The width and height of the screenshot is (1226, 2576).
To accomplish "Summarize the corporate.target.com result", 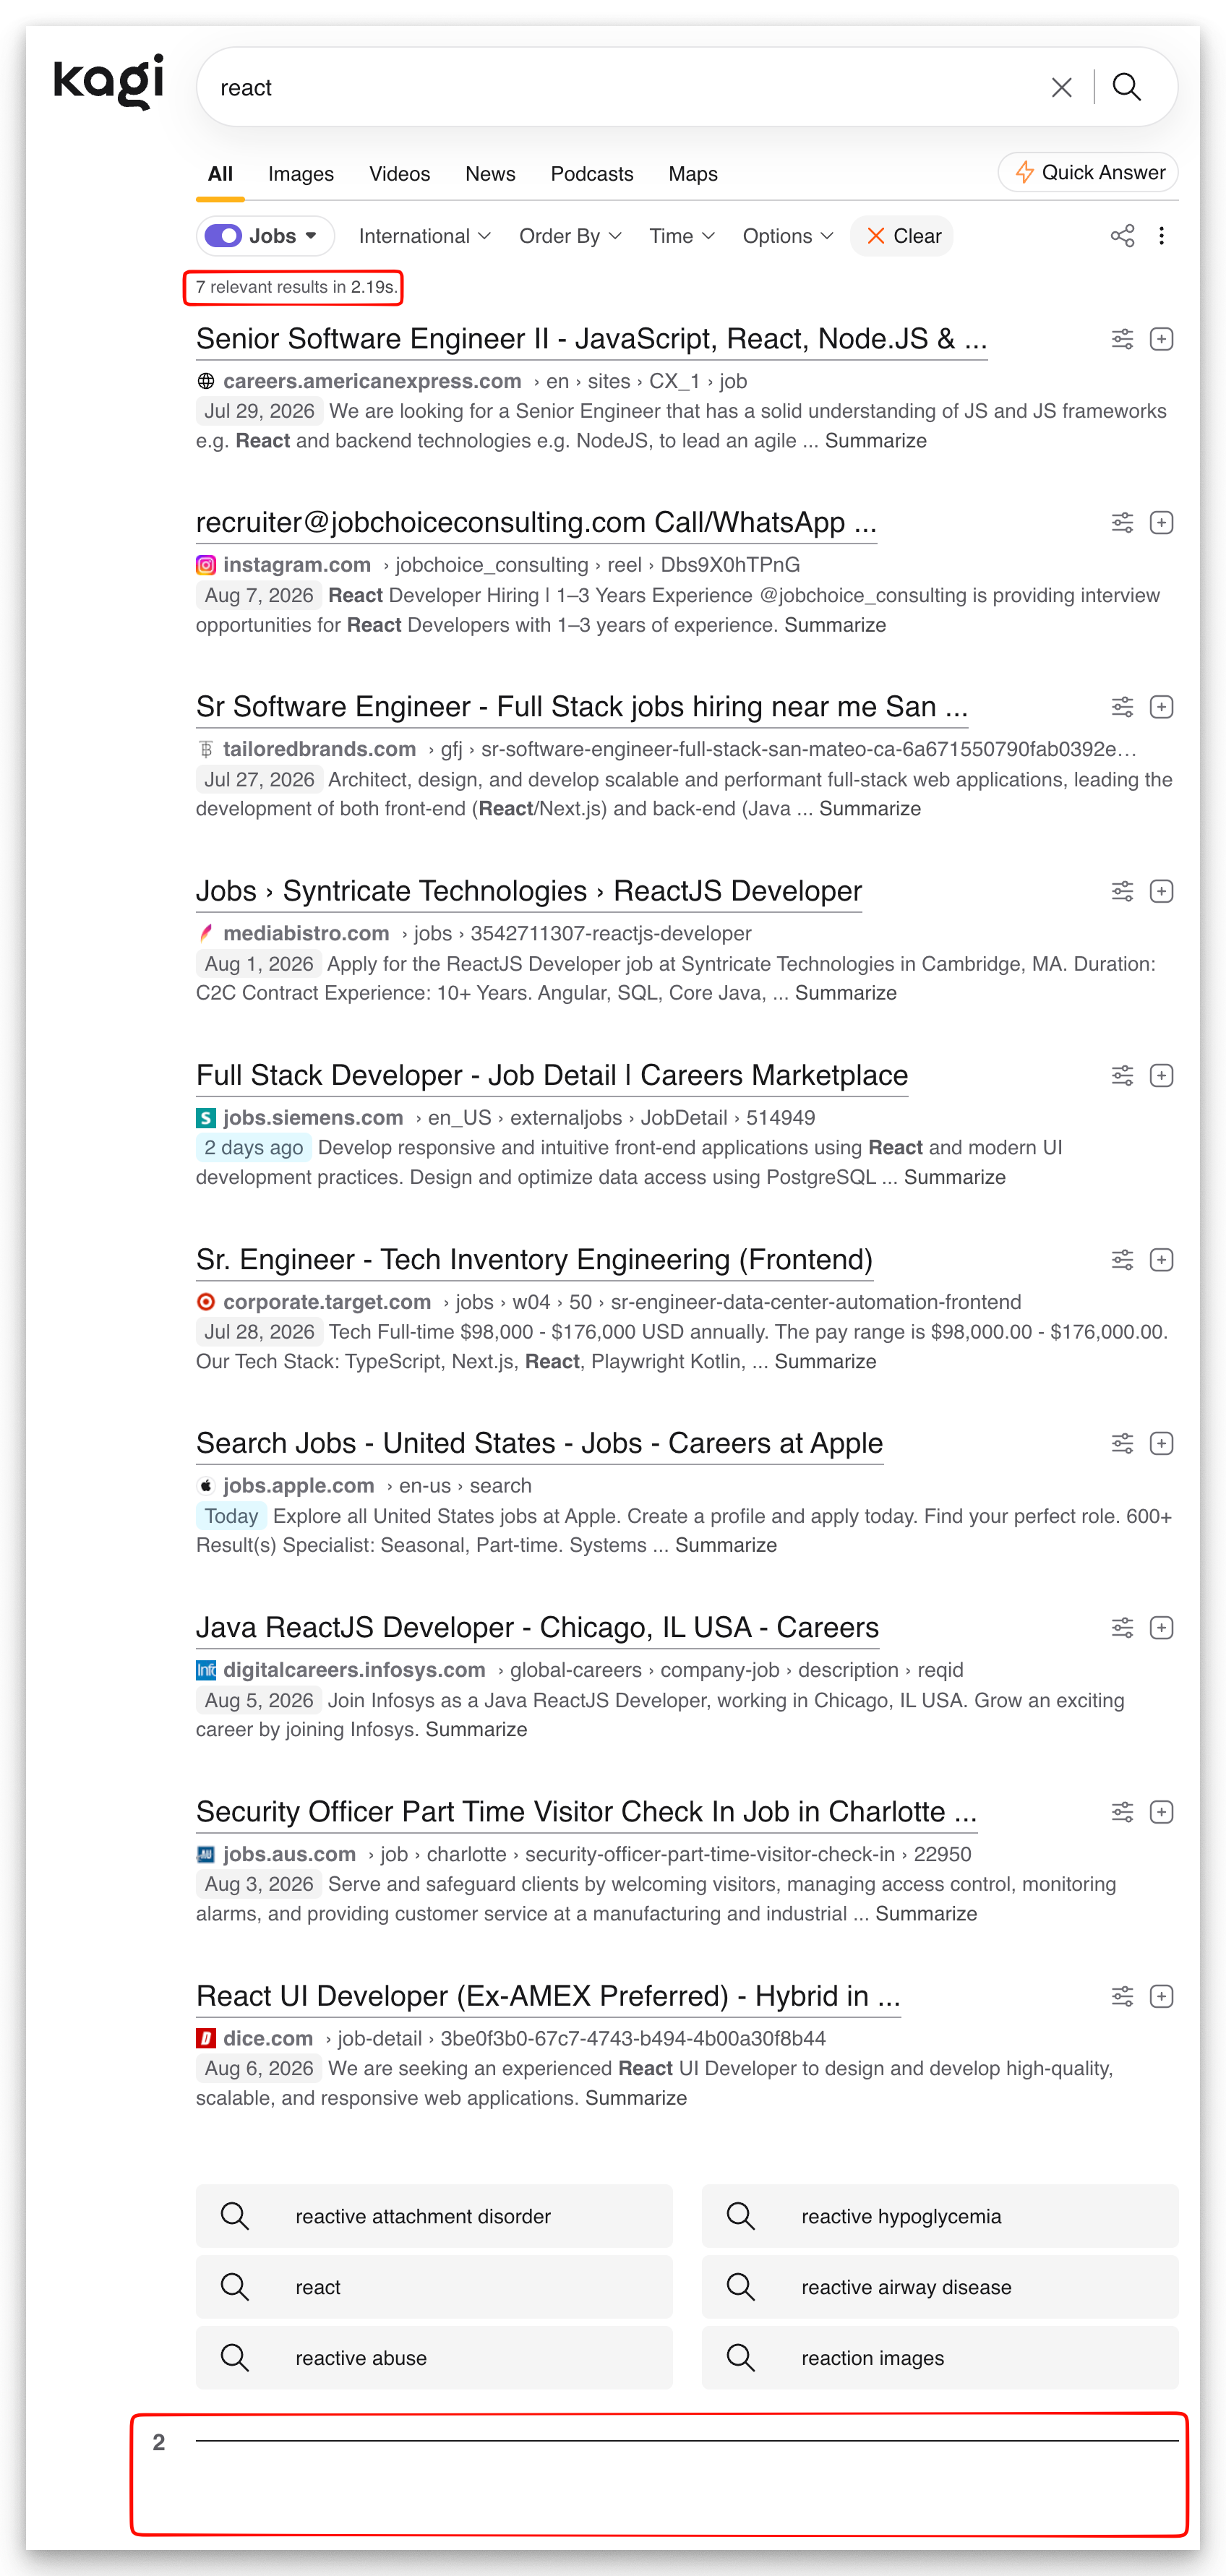I will point(825,1362).
